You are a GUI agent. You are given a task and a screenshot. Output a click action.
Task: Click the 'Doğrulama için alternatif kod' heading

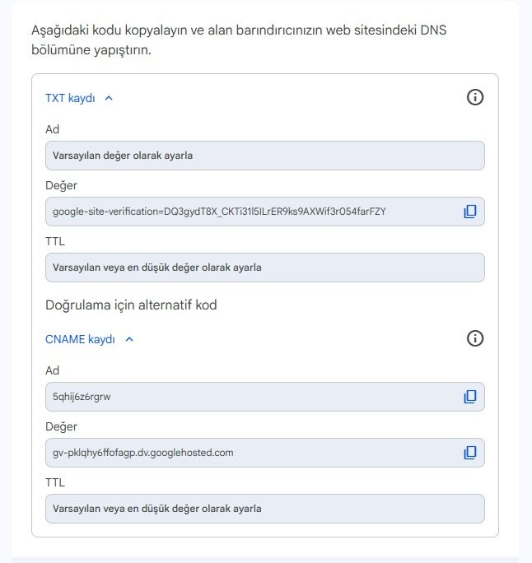pos(131,305)
